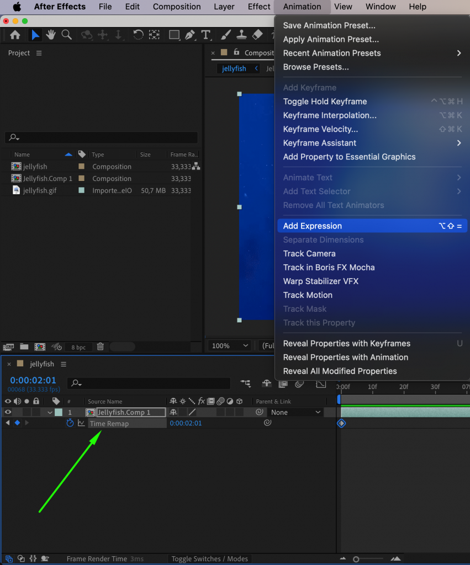Screen dimensions: 470x565
Task: Select the Zoom tool
Action: pyautogui.click(x=66, y=35)
